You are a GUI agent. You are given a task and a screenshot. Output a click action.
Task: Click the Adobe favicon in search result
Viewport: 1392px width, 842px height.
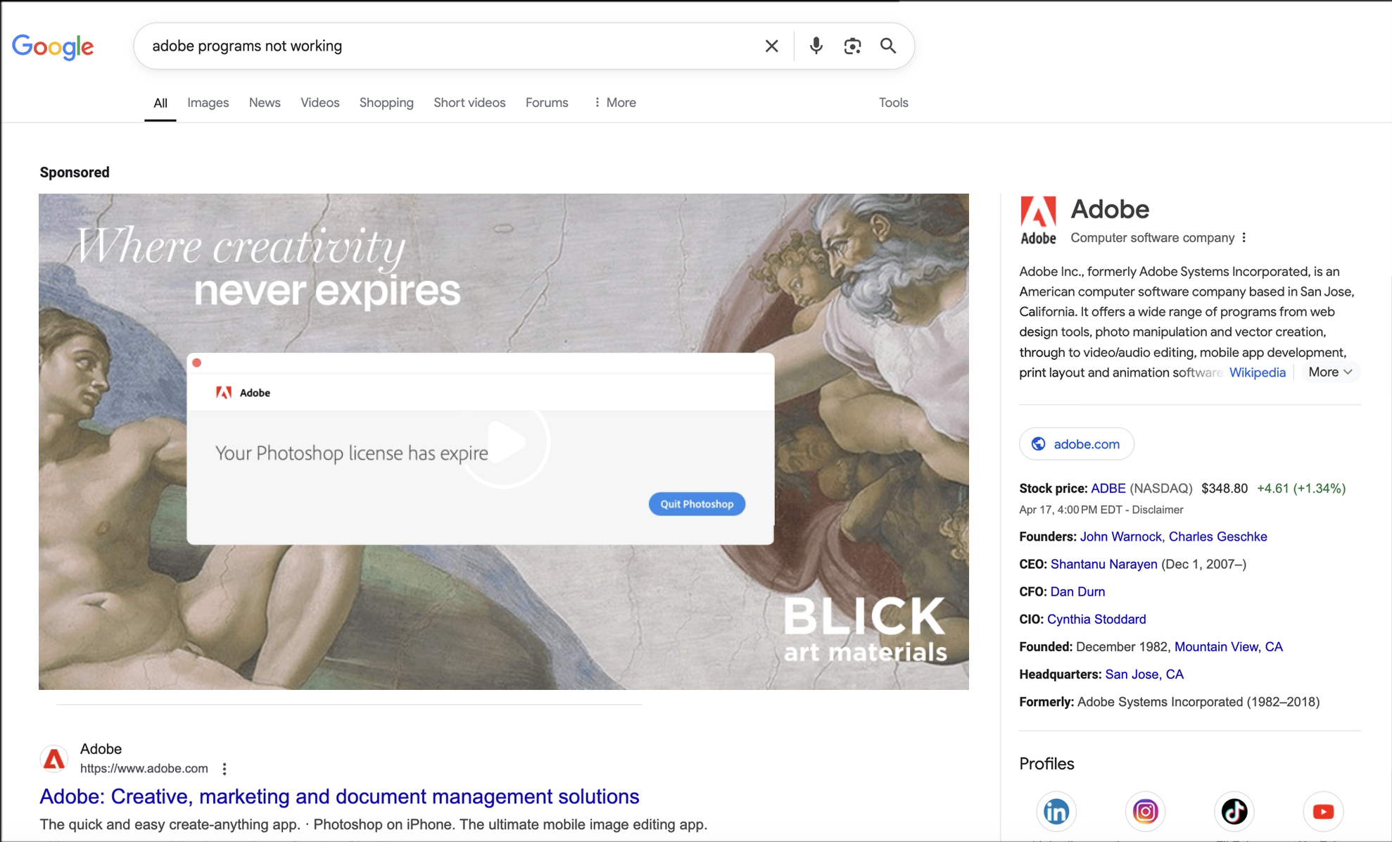click(x=54, y=758)
